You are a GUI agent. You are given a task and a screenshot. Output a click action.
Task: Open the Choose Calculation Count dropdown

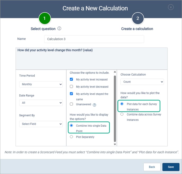tap(142, 82)
